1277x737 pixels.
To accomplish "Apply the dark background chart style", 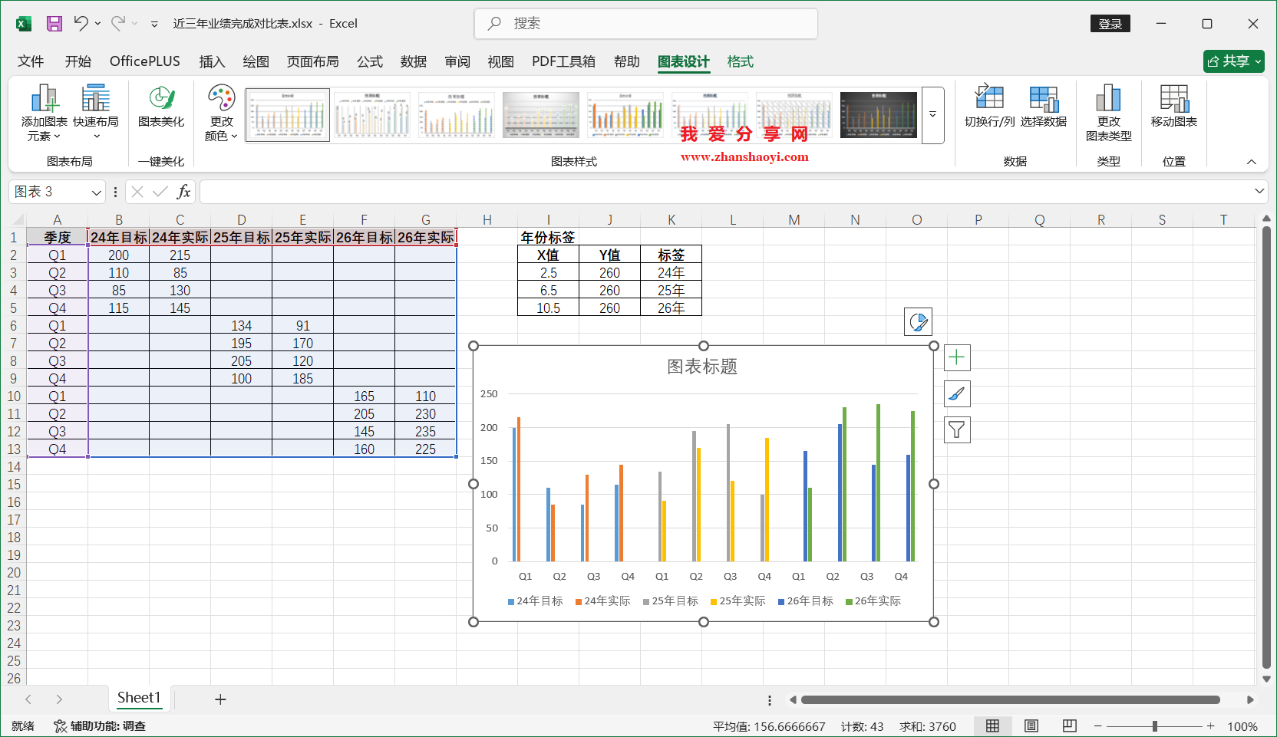I will click(879, 115).
